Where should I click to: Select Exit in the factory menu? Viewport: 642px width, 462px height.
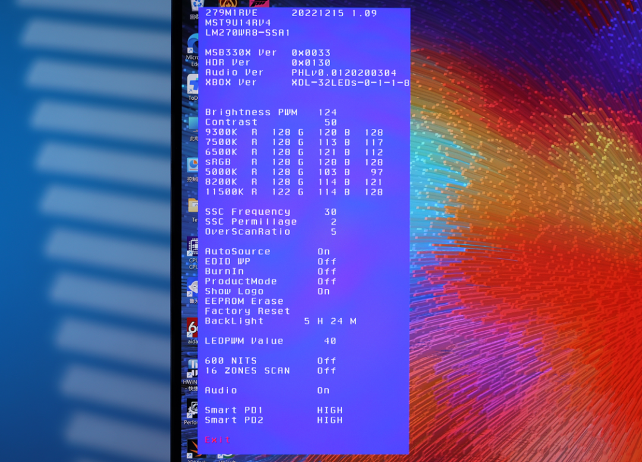[x=218, y=440]
